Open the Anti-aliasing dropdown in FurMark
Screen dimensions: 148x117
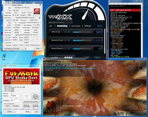click(x=16, y=101)
